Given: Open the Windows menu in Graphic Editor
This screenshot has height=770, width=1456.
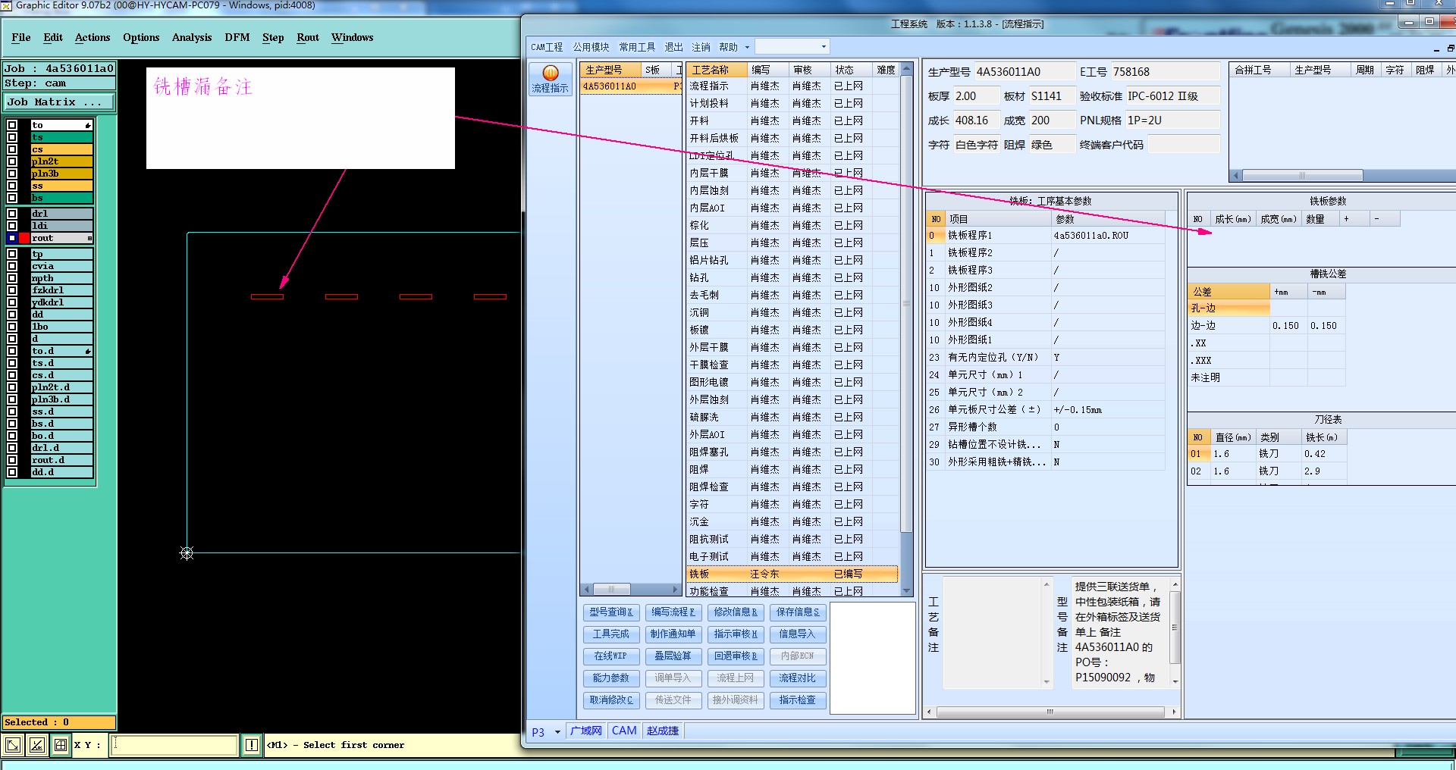Looking at the screenshot, I should coord(353,37).
